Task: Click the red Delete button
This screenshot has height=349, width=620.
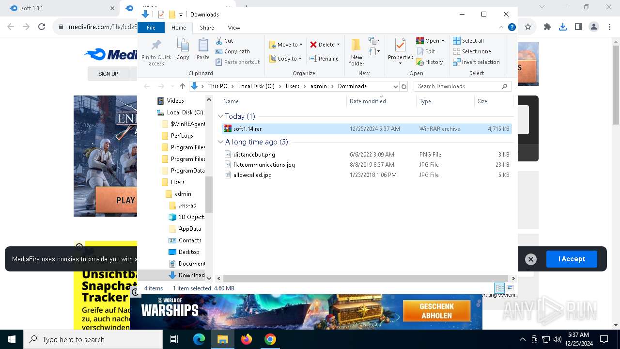Action: click(322, 45)
